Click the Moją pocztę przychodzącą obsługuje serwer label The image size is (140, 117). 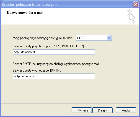pos(42,38)
